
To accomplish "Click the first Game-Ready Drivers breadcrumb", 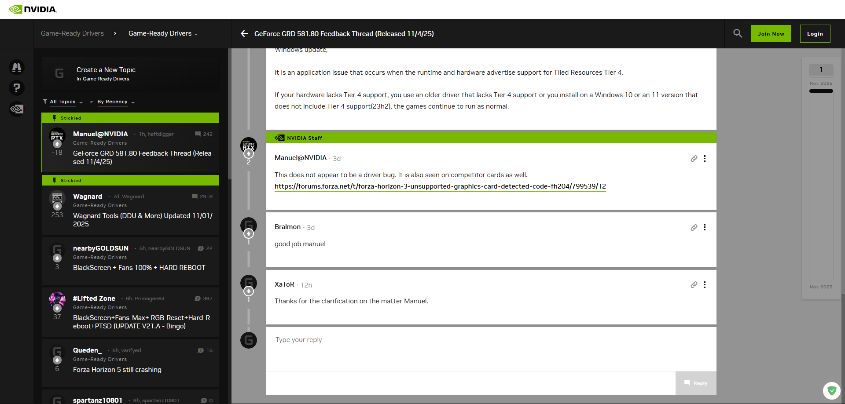I will pos(73,33).
